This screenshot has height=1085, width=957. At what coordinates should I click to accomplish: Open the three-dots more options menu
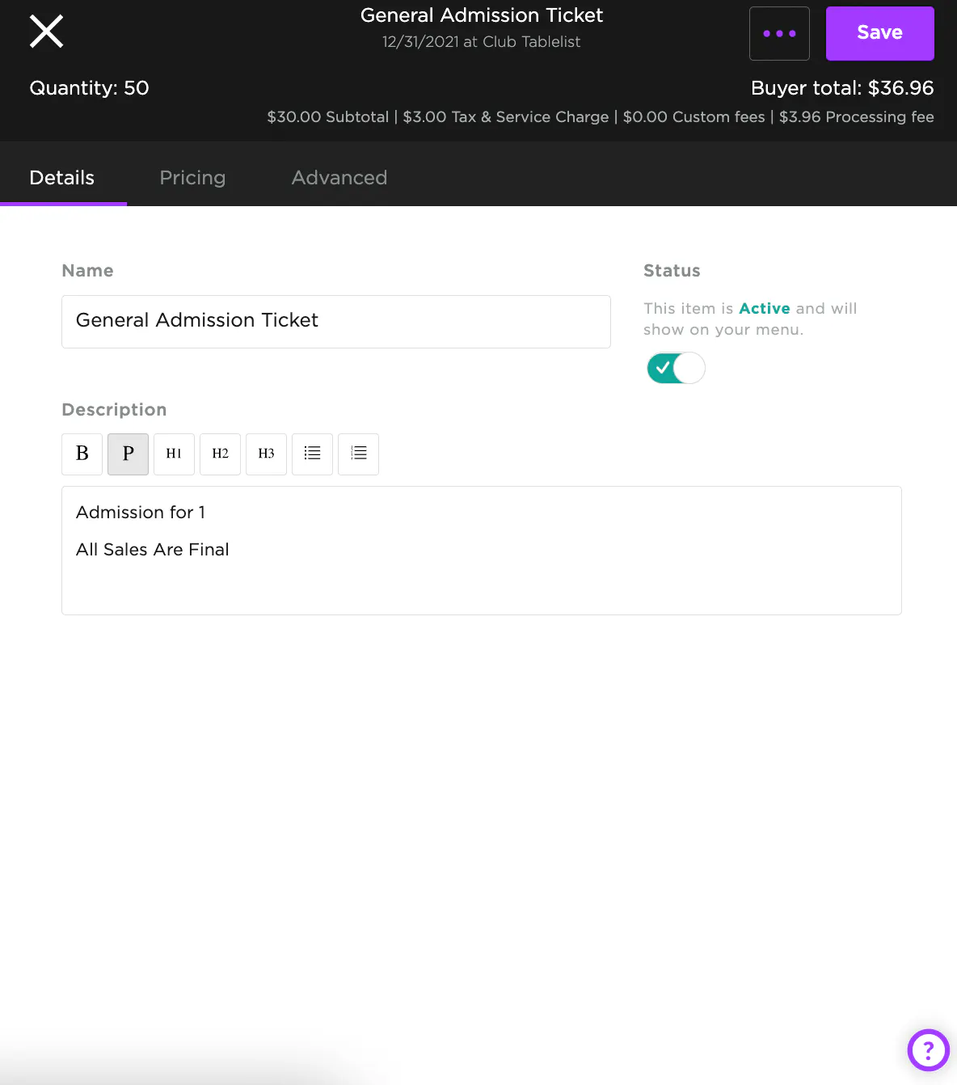click(x=779, y=33)
